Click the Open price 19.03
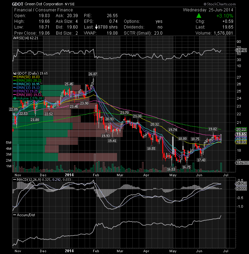Screen dimensions: 249x254 44,16
